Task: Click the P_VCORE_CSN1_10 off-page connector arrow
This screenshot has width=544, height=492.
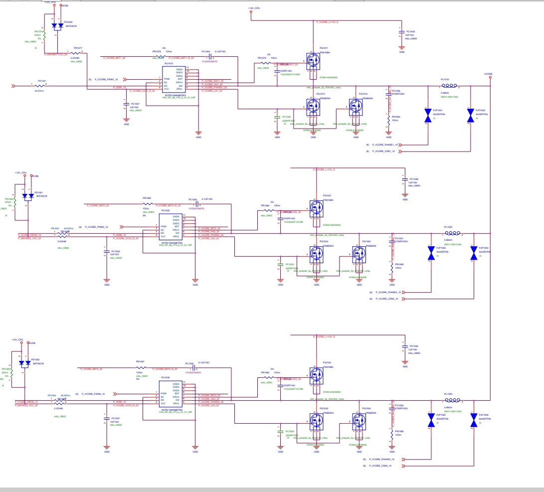Action: coord(400,152)
